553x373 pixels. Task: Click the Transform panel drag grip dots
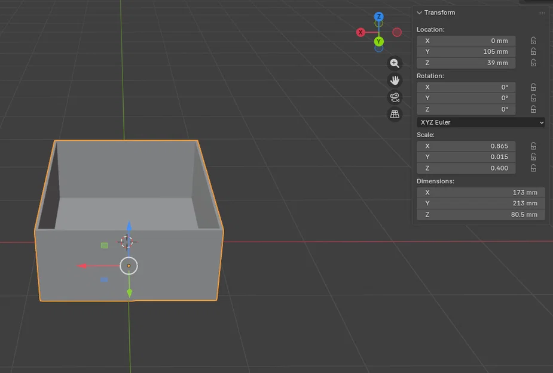pos(542,13)
